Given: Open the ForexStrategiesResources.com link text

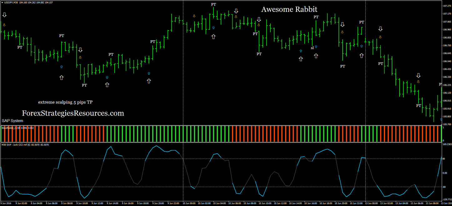Looking at the screenshot, I should click(x=73, y=113).
